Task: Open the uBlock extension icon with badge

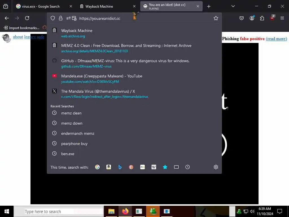Action: point(272,18)
